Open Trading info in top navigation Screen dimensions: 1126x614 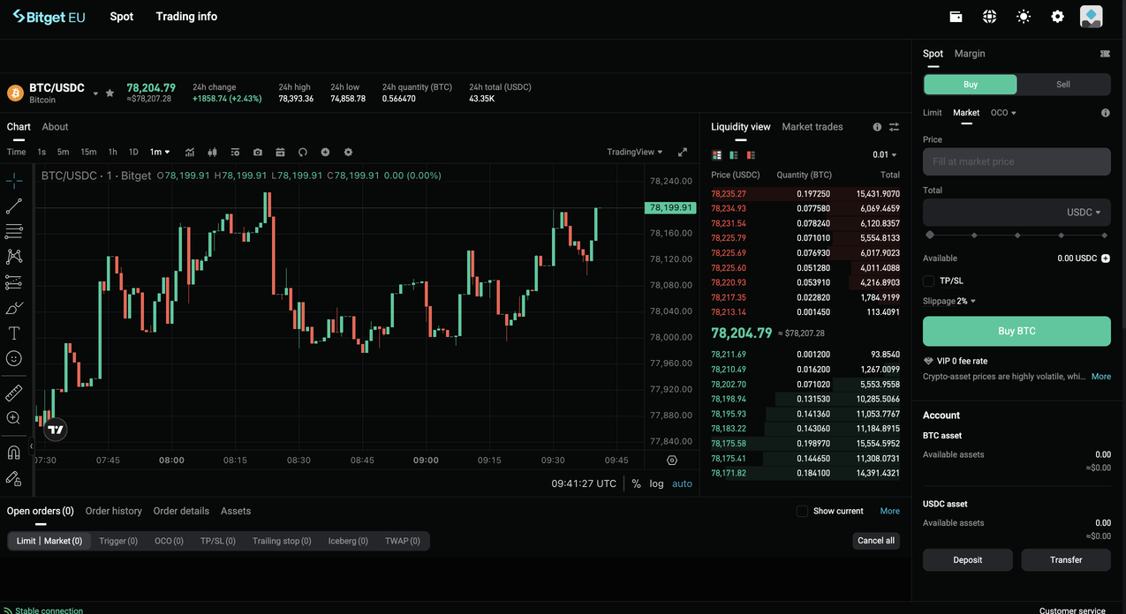(x=186, y=17)
